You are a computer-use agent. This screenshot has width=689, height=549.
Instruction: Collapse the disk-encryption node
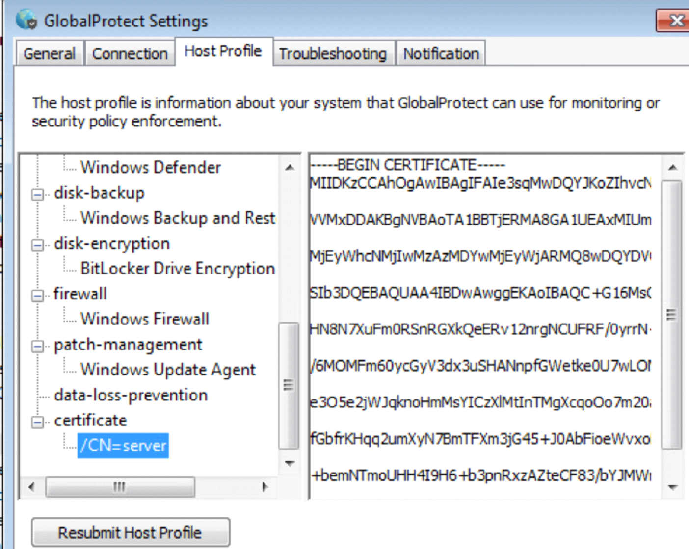point(37,245)
